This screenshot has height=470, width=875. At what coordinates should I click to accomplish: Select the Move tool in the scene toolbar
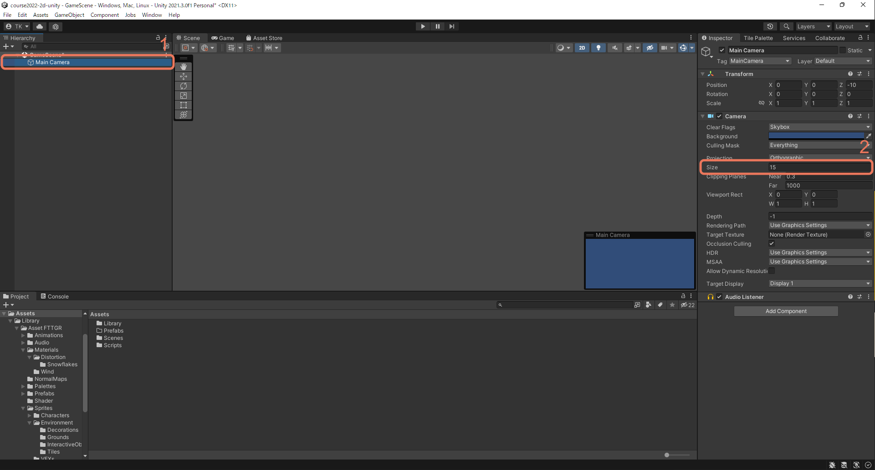[184, 76]
